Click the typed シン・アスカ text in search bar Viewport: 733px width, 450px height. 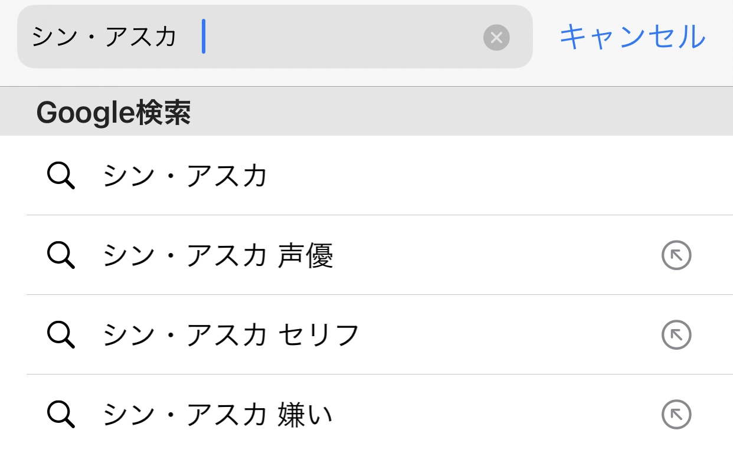(104, 37)
